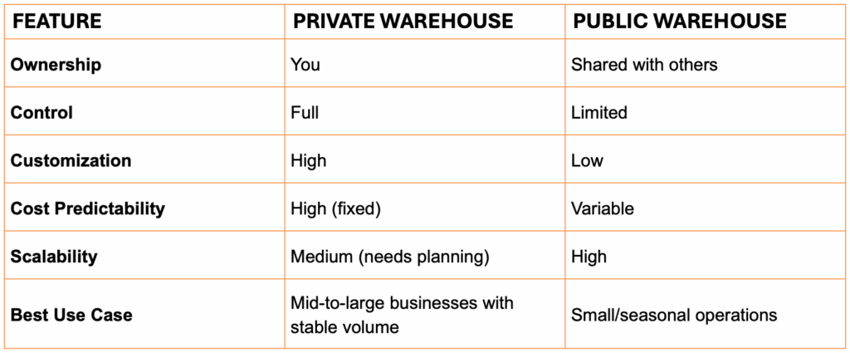
Task: Select the Best Use Case label
Action: point(71,315)
